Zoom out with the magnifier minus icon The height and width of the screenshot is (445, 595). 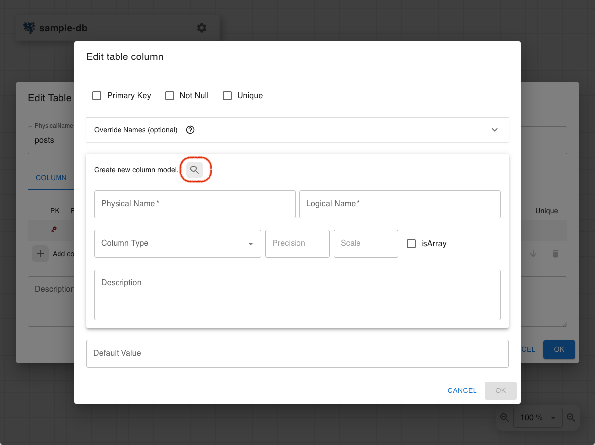point(504,417)
